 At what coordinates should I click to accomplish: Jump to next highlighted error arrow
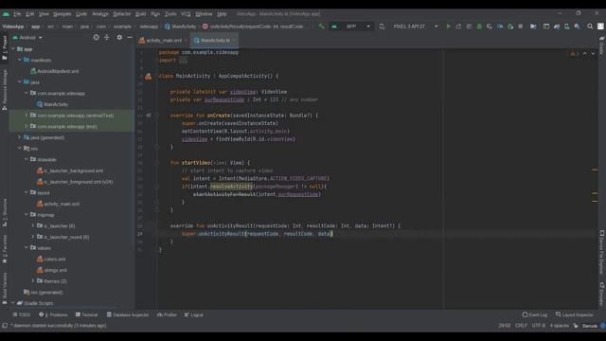click(593, 53)
